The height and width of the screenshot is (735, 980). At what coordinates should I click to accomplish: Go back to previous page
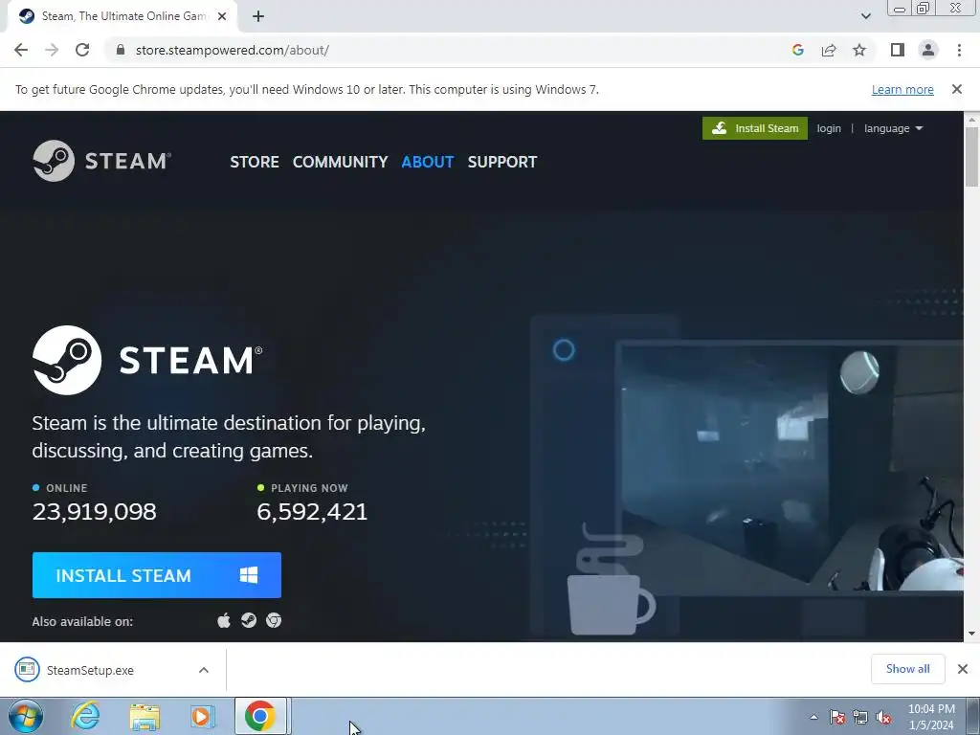coord(21,50)
